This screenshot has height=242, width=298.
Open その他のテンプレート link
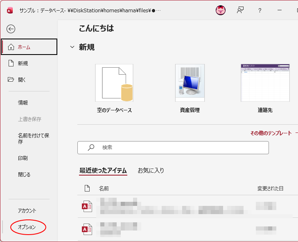click(271, 133)
